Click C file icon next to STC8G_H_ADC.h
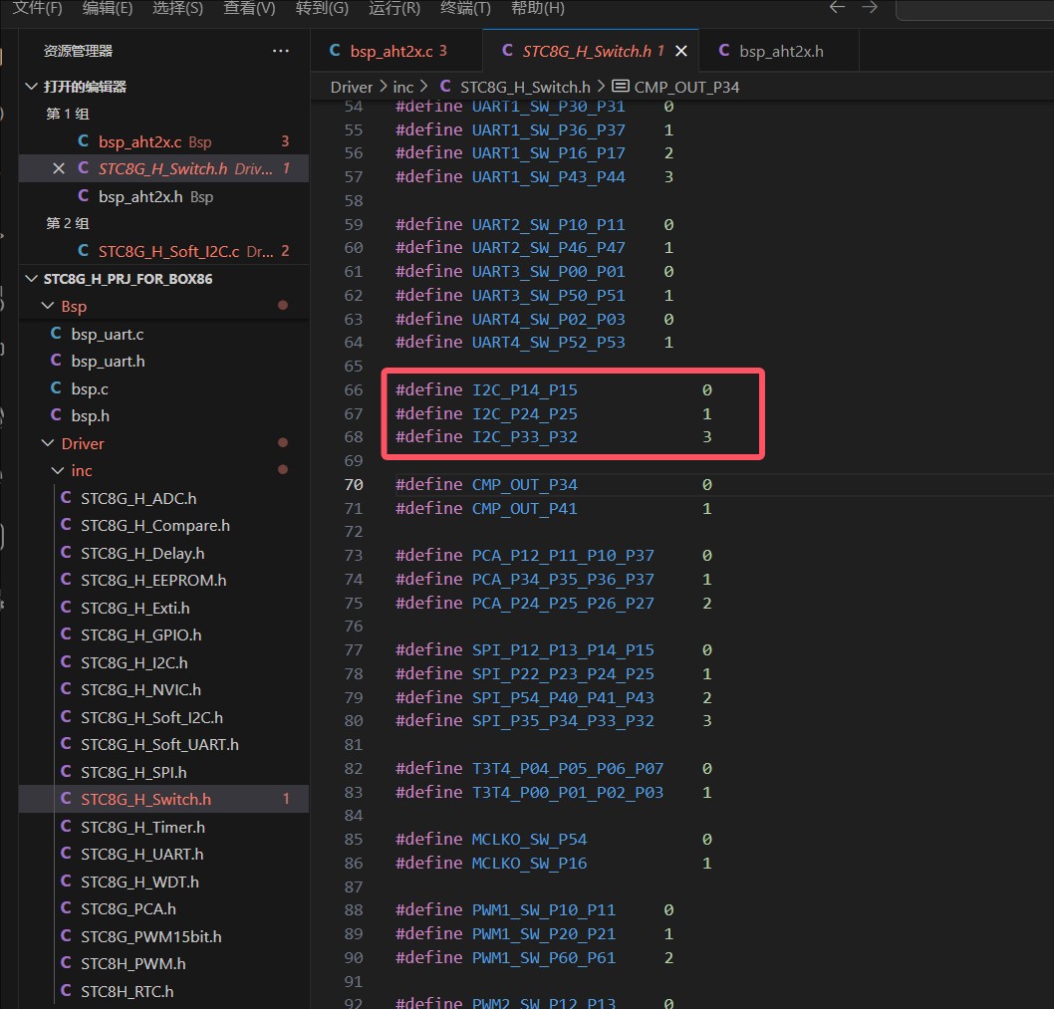1054x1009 pixels. point(66,498)
